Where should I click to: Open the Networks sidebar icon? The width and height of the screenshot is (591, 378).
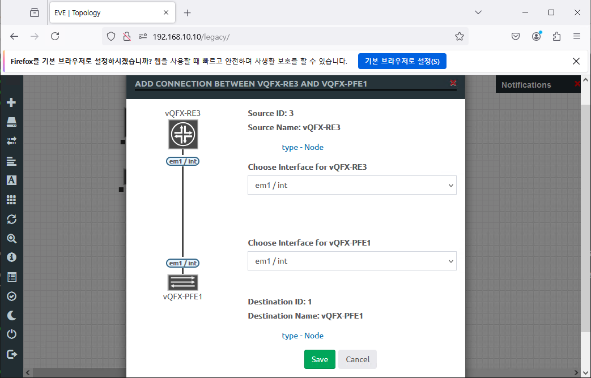click(11, 141)
